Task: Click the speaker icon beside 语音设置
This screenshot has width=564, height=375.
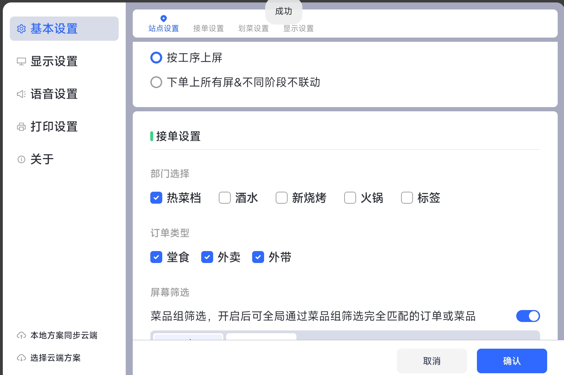Action: pos(21,94)
